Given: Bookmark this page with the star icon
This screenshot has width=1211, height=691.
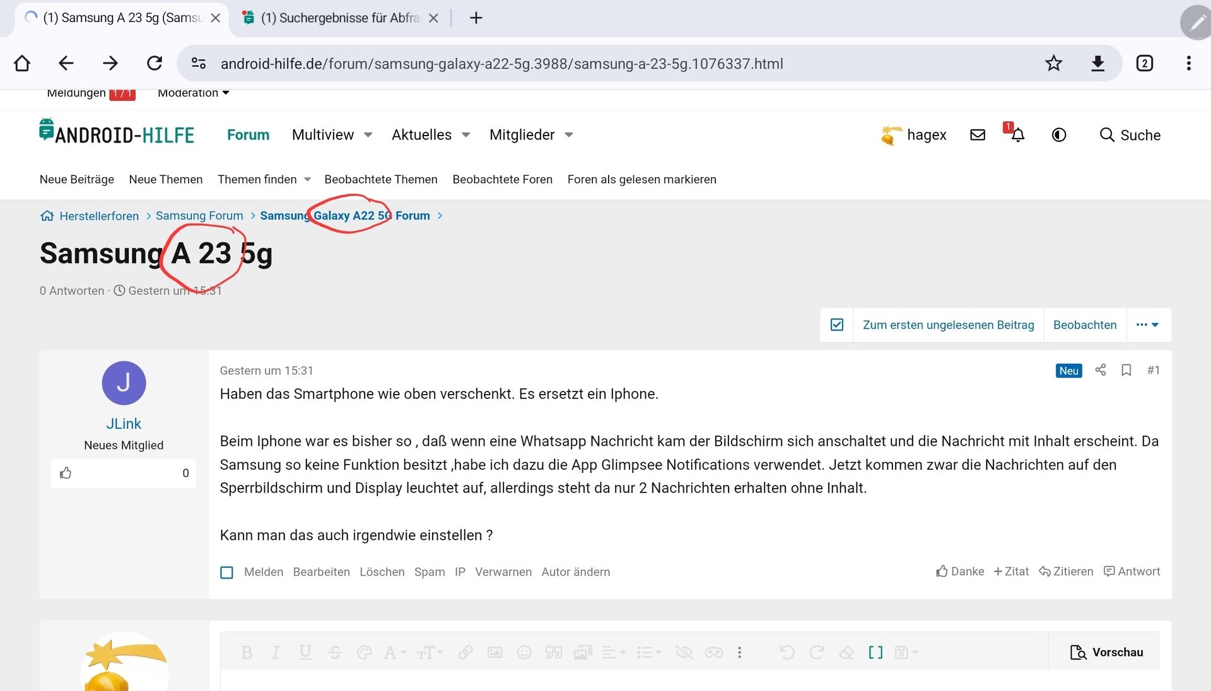Looking at the screenshot, I should coord(1053,63).
